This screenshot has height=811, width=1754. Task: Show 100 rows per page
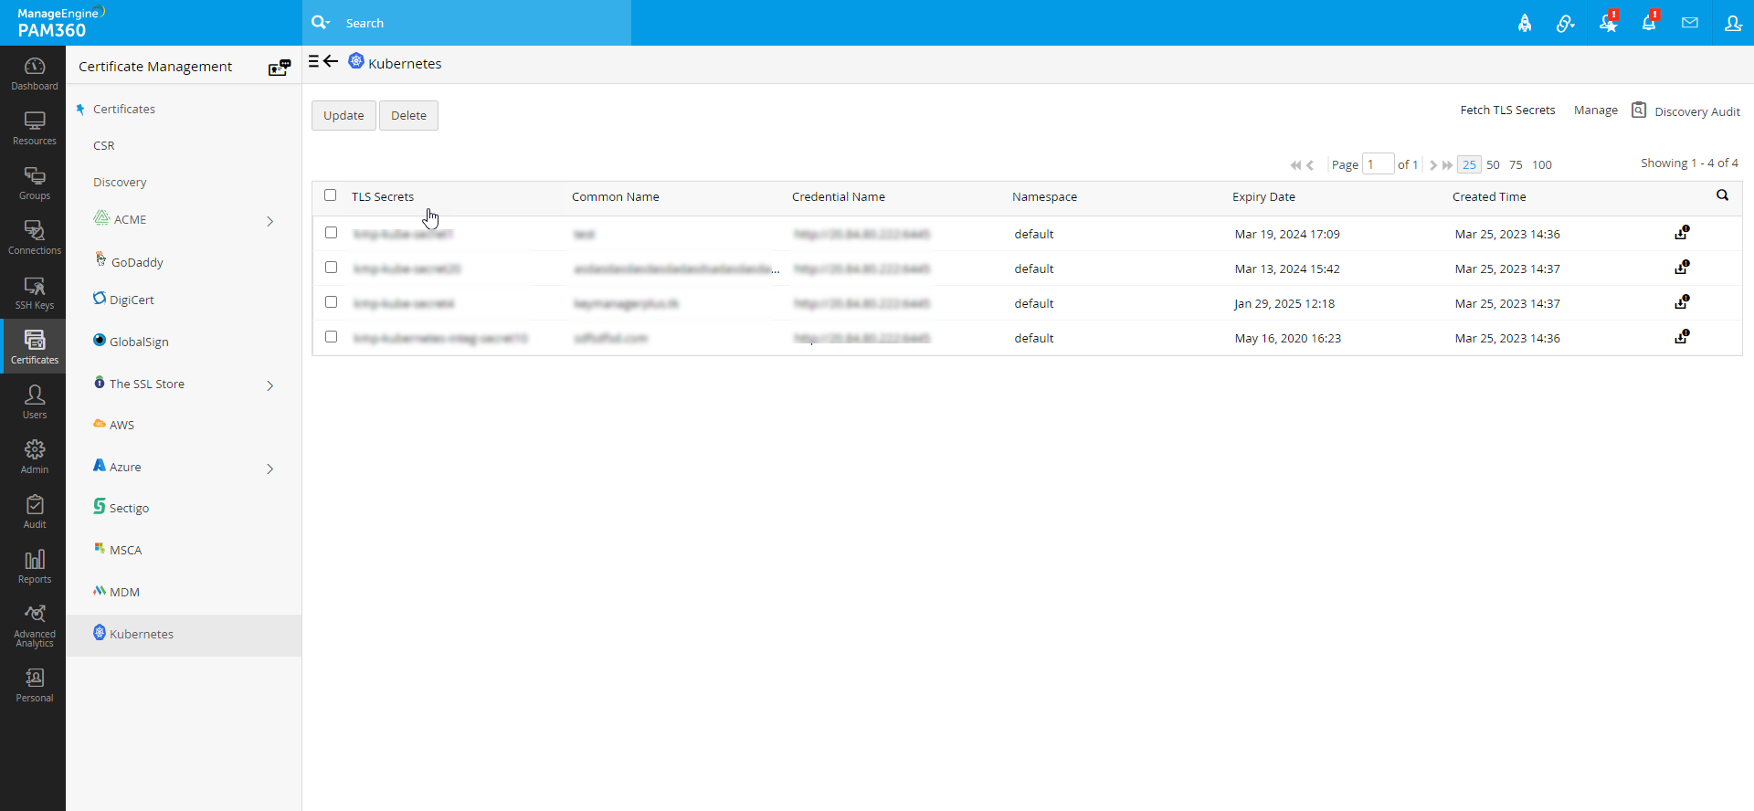click(1542, 164)
